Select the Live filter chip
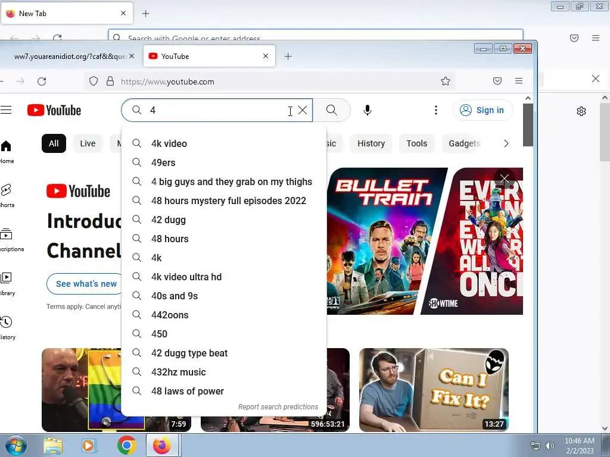The image size is (610, 457). tap(88, 143)
